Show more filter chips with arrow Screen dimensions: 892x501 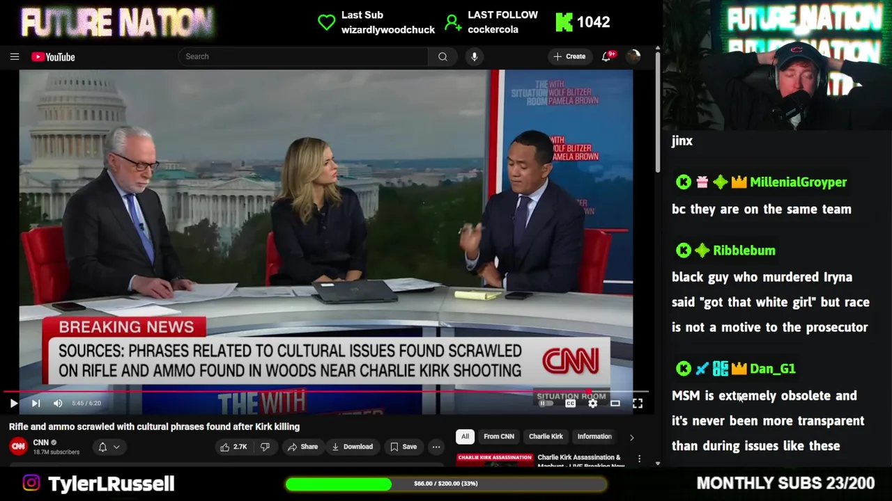tap(632, 437)
